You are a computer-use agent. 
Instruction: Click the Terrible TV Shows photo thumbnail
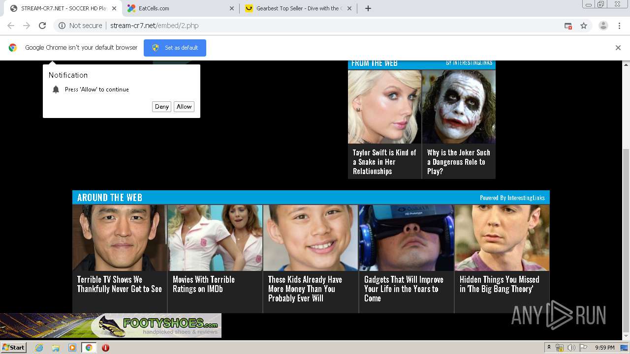pyautogui.click(x=120, y=238)
